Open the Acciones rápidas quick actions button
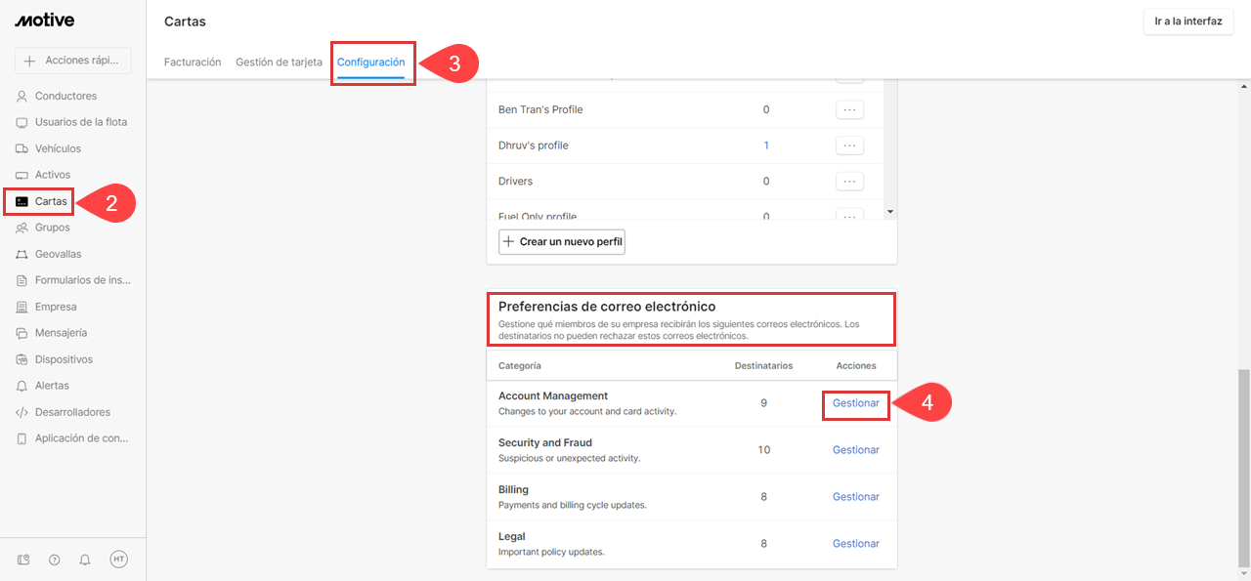The height and width of the screenshot is (581, 1251). pos(73,61)
